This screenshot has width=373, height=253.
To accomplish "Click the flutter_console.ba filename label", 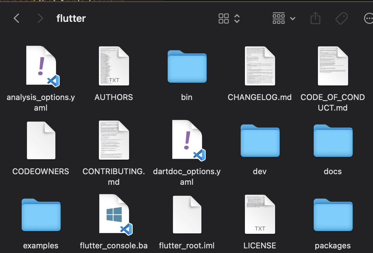I will 114,246.
